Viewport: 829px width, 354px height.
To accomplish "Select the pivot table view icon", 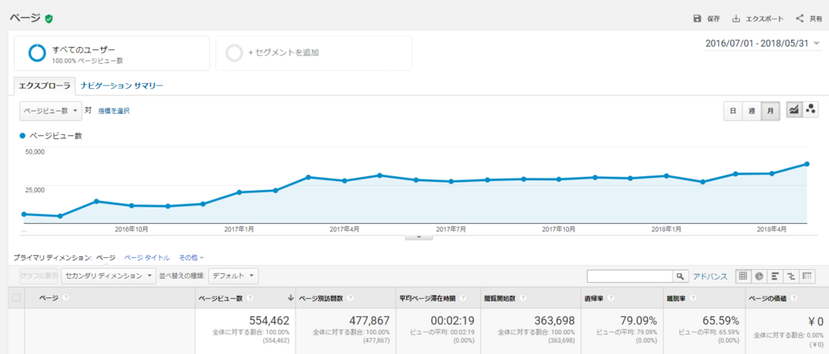I will pyautogui.click(x=807, y=276).
